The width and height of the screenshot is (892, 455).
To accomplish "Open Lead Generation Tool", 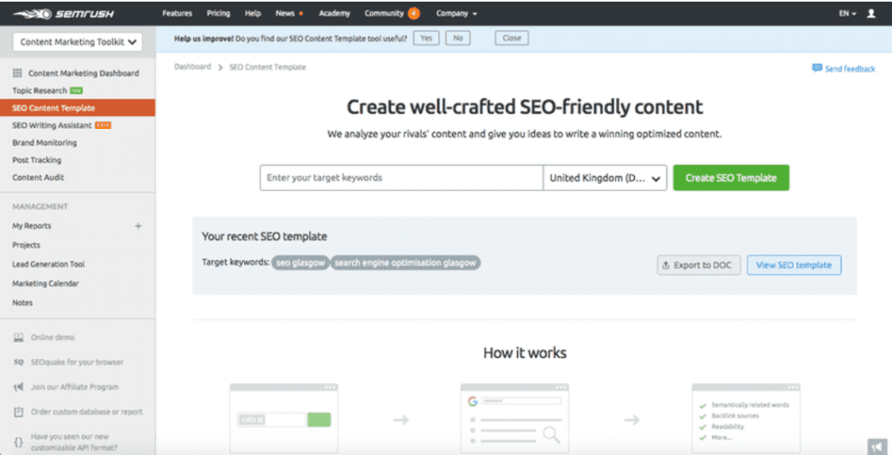I will [x=49, y=264].
